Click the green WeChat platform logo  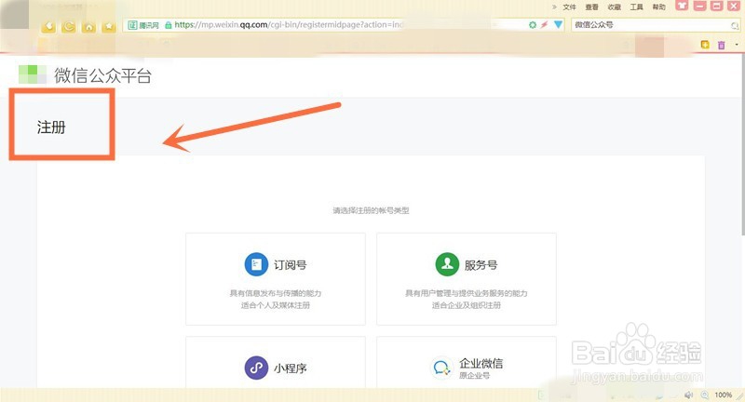[x=33, y=74]
